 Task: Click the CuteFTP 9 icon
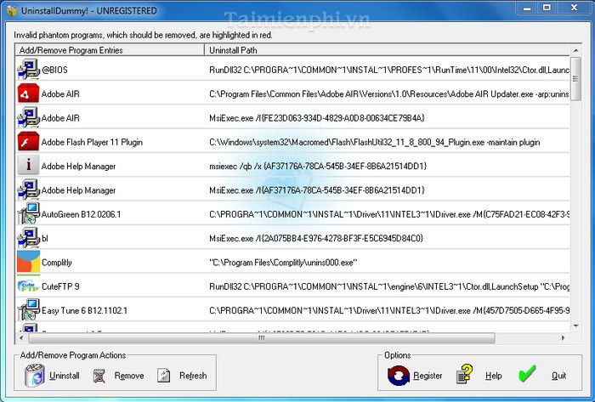pos(28,286)
